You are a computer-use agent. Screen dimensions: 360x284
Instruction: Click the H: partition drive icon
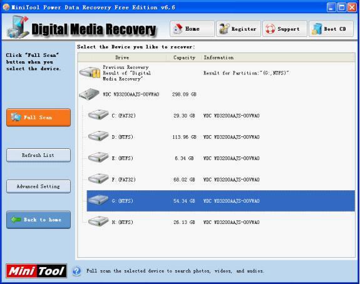(98, 221)
